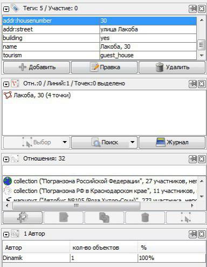The width and height of the screenshot is (207, 267).
Task: Select the value yes for building
Action: coord(148,38)
